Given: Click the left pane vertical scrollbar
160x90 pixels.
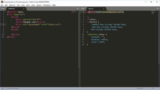Looking at the screenshot, I should click(79, 39).
